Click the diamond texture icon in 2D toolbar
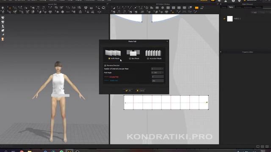The height and width of the screenshot is (152, 271). pos(166,12)
